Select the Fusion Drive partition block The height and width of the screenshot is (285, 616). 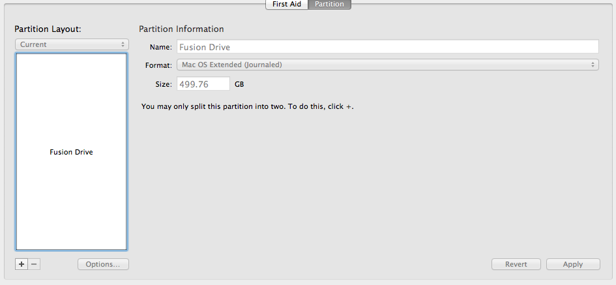point(72,152)
